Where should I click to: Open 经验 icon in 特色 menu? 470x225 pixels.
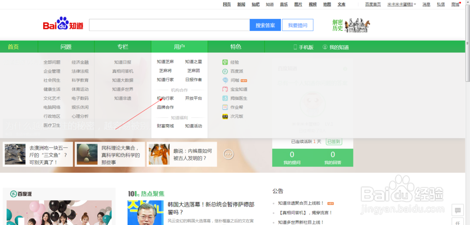[x=225, y=62]
